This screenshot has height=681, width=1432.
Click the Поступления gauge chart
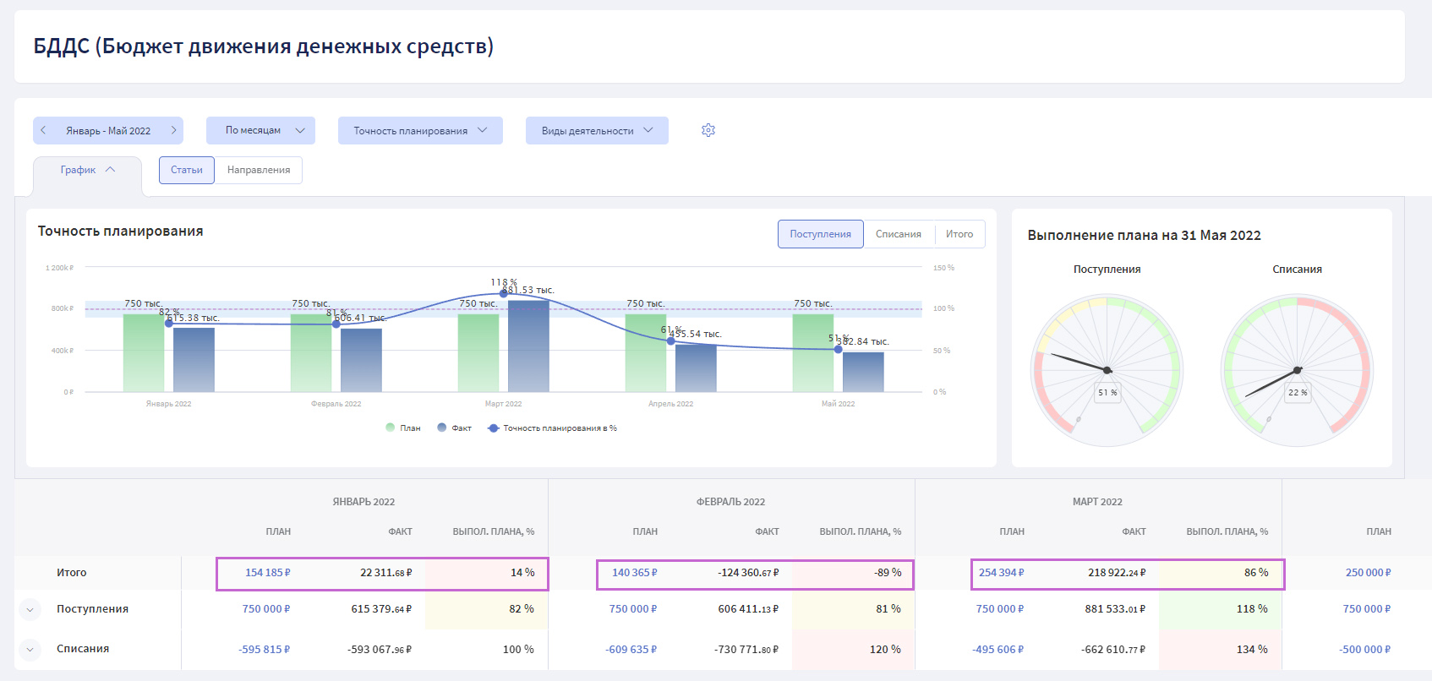pyautogui.click(x=1107, y=370)
